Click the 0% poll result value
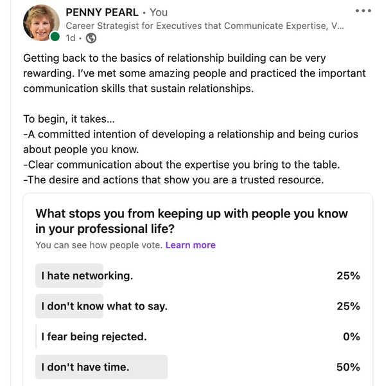 click(352, 336)
